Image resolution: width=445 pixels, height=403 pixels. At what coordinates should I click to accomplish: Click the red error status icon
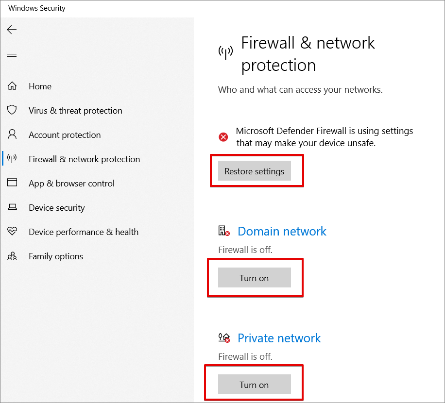tap(223, 137)
